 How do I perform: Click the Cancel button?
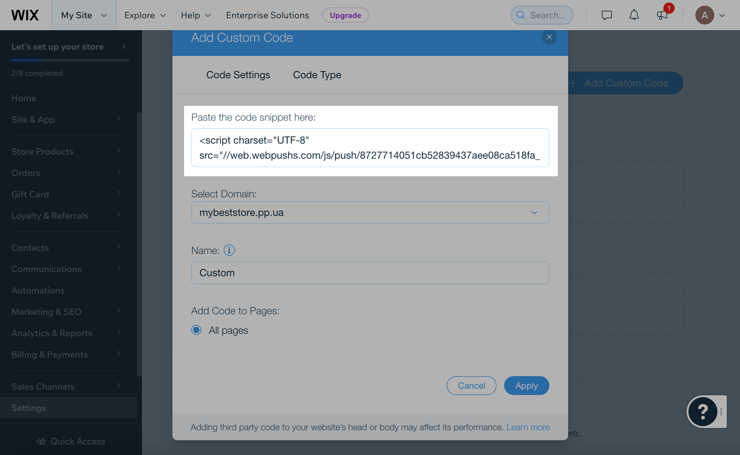[x=471, y=386]
